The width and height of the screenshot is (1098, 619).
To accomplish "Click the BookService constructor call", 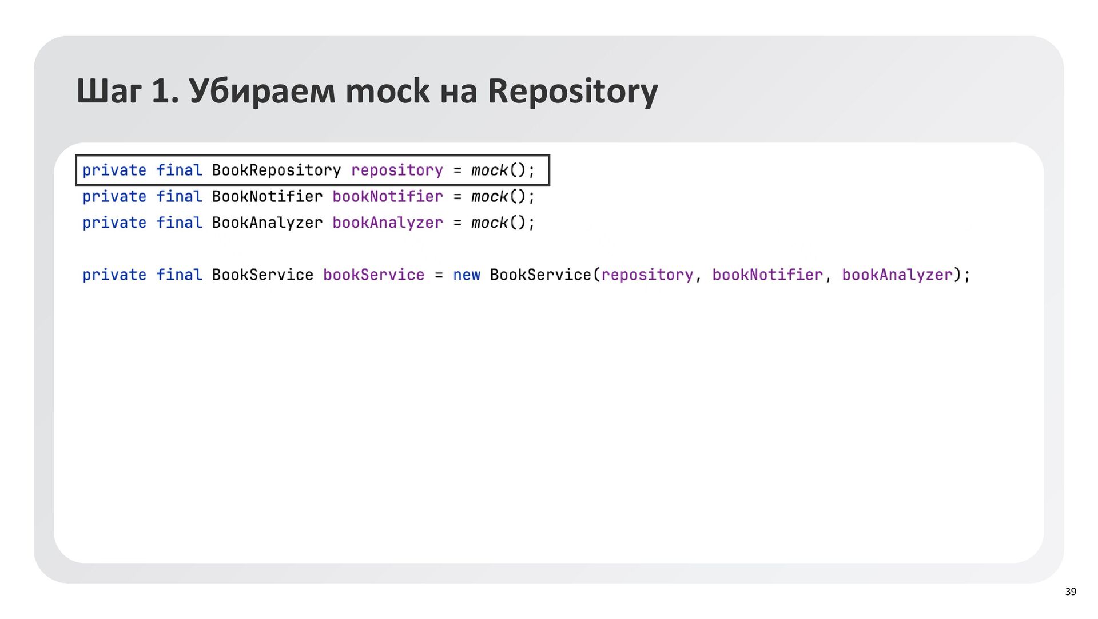I will coord(540,275).
